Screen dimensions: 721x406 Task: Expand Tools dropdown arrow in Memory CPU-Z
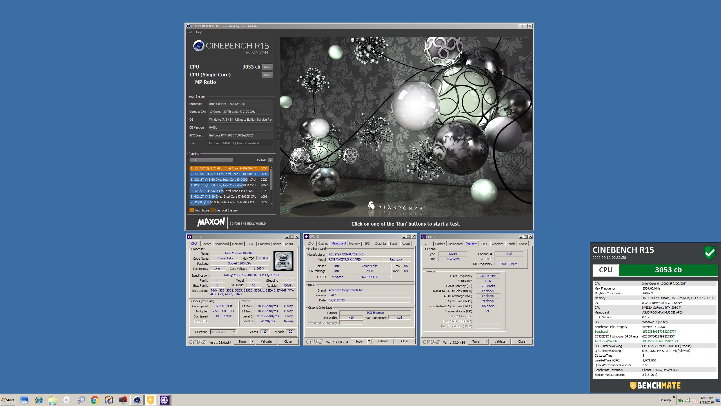click(x=486, y=341)
